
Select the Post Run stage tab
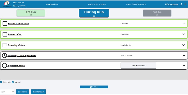pos(157,13)
